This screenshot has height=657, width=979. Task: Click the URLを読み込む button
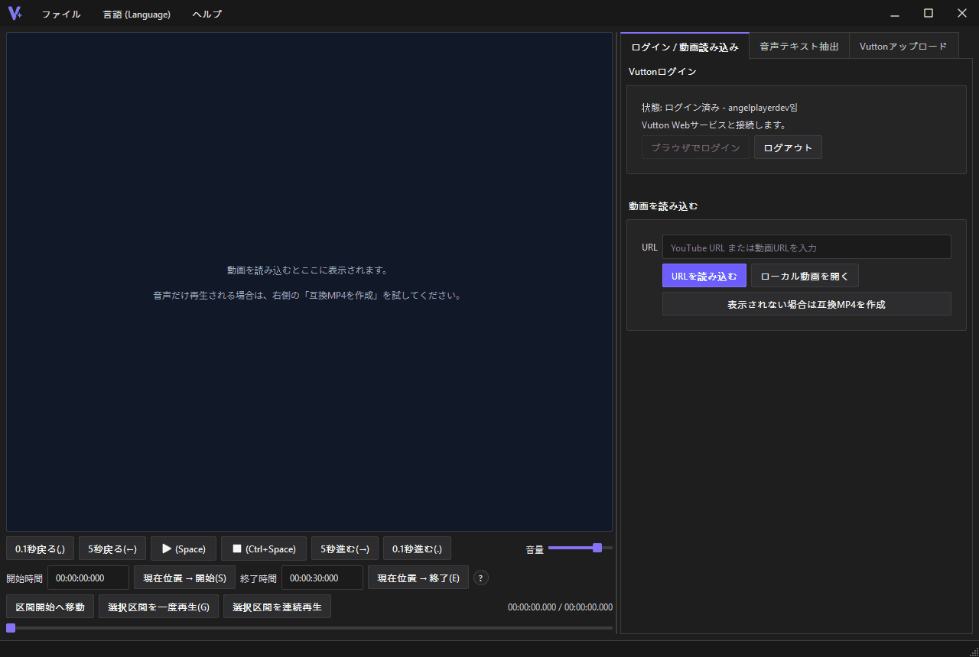pyautogui.click(x=704, y=276)
